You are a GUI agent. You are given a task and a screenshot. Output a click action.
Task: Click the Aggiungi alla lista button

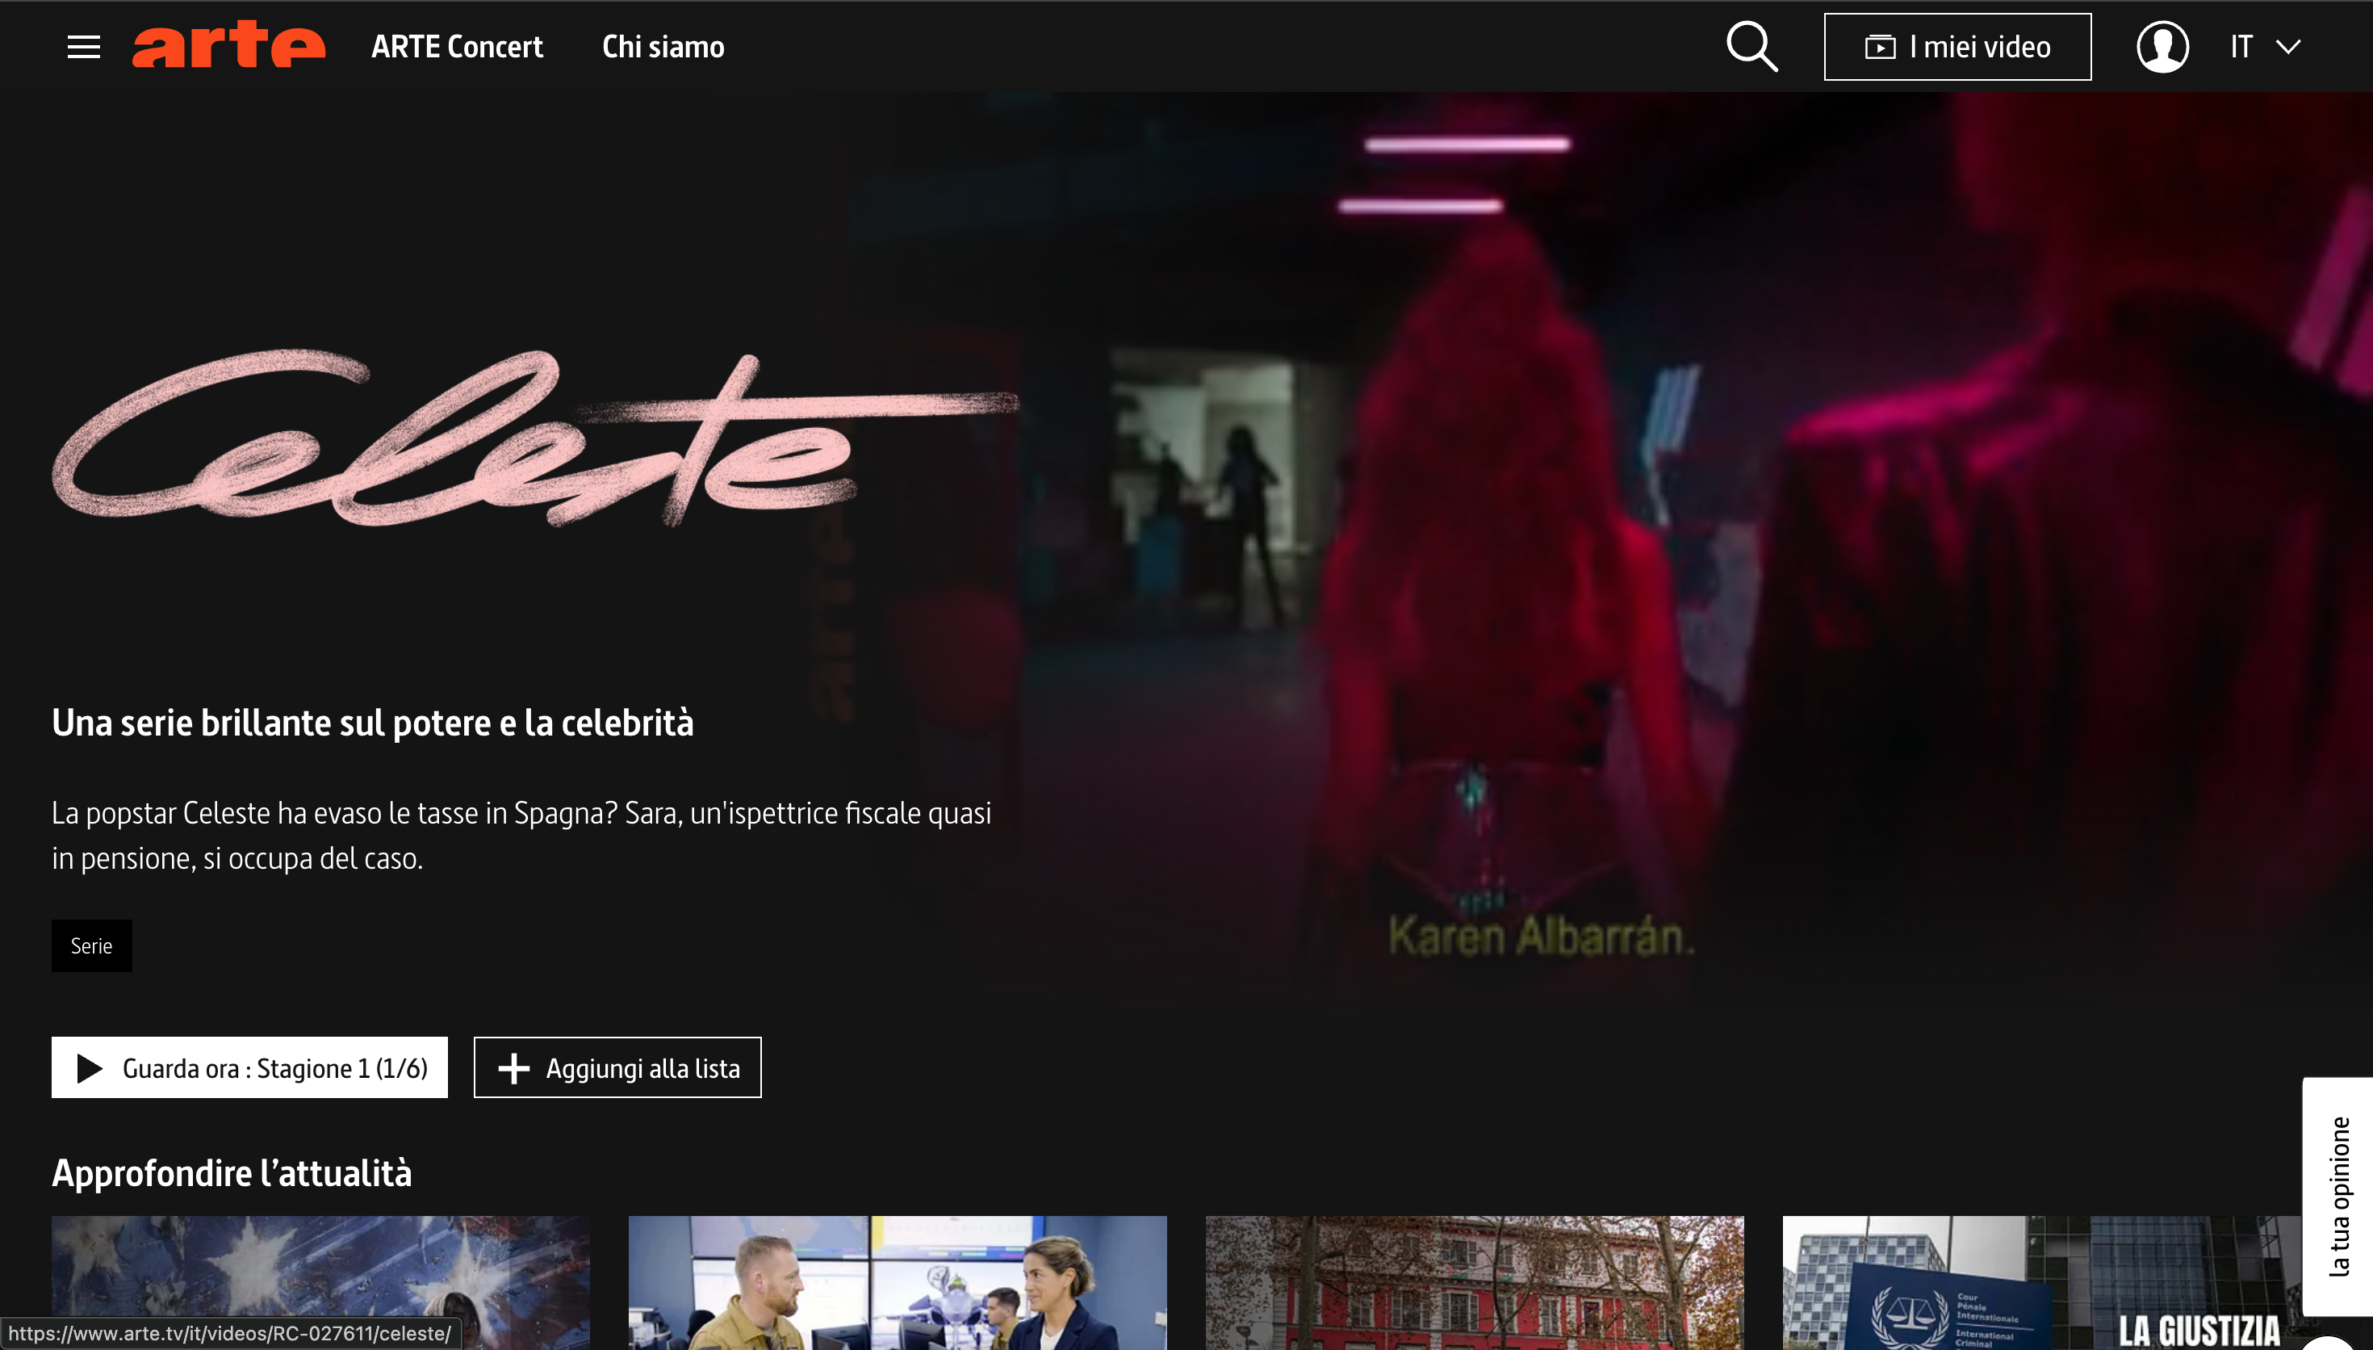click(x=617, y=1067)
